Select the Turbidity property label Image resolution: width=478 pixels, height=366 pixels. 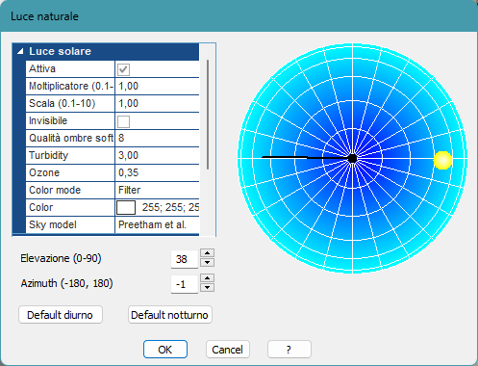(49, 155)
